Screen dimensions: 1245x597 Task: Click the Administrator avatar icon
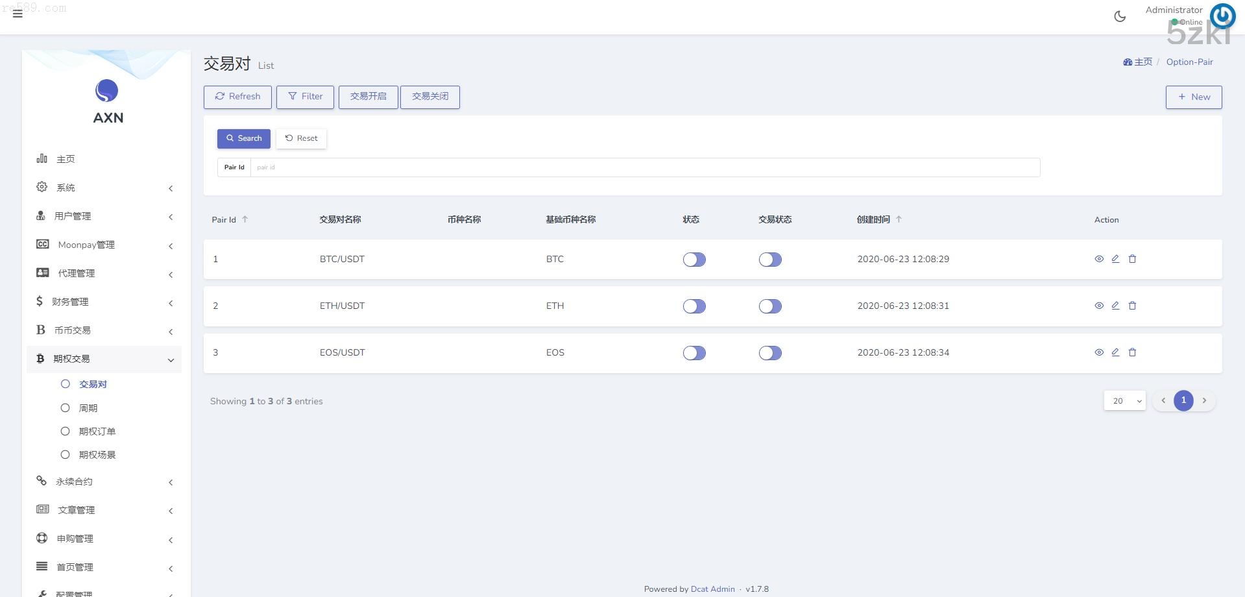pos(1222,16)
